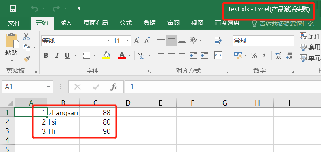The width and height of the screenshot is (321, 152).
Task: Open the 百度网盘 tab
Action: [x=227, y=23]
